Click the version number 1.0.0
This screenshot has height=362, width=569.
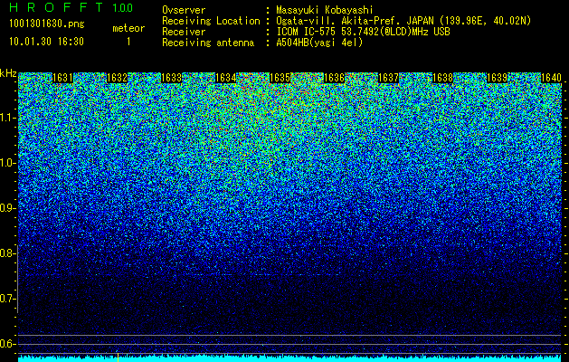(x=123, y=7)
